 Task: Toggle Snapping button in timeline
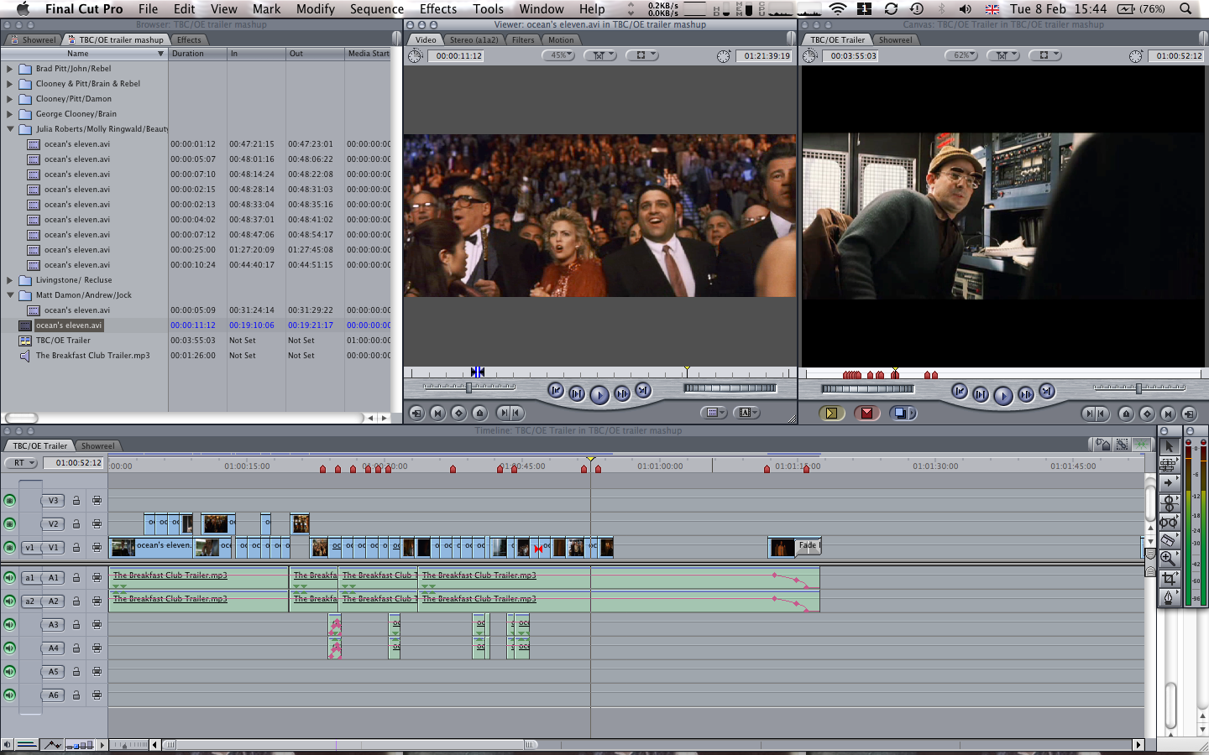pyautogui.click(x=1141, y=445)
